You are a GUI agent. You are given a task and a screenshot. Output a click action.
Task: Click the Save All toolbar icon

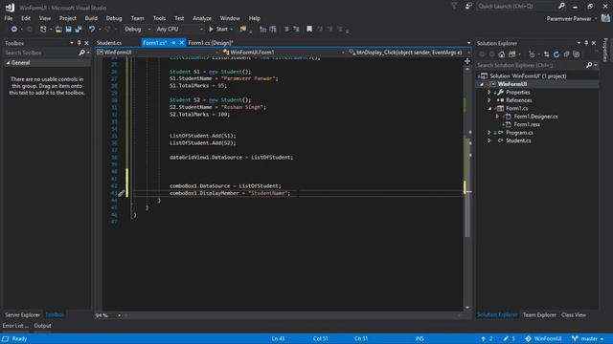tap(79, 30)
